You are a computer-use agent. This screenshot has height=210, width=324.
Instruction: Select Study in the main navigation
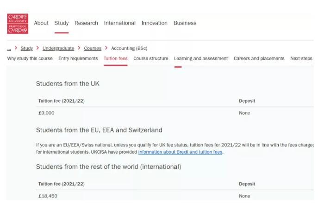click(62, 23)
